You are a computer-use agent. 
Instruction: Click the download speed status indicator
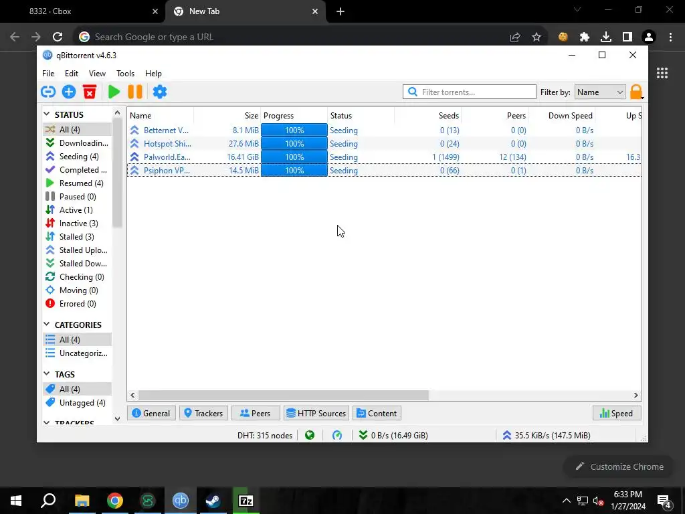(x=393, y=435)
